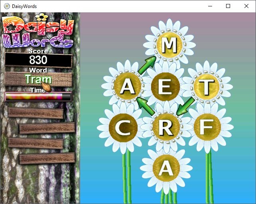The width and height of the screenshot is (256, 204).
Task: Select the R daisy flower
Action: (165, 127)
